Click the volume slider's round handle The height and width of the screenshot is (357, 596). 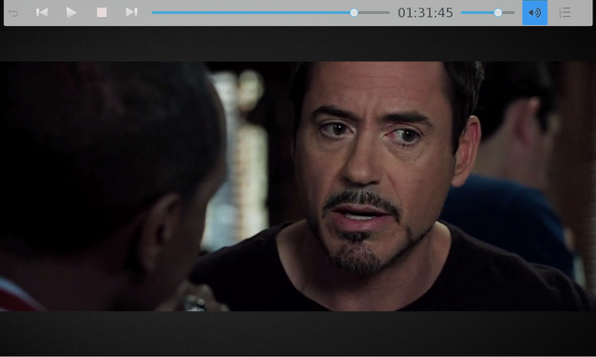[x=498, y=12]
